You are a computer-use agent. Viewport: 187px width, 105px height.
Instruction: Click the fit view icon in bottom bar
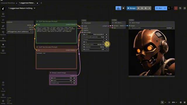[169, 102]
